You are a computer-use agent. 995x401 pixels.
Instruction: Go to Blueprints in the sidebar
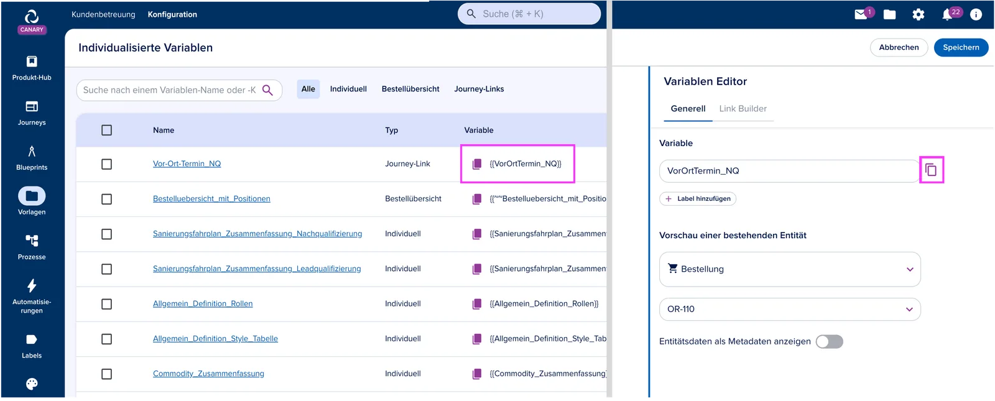point(32,157)
